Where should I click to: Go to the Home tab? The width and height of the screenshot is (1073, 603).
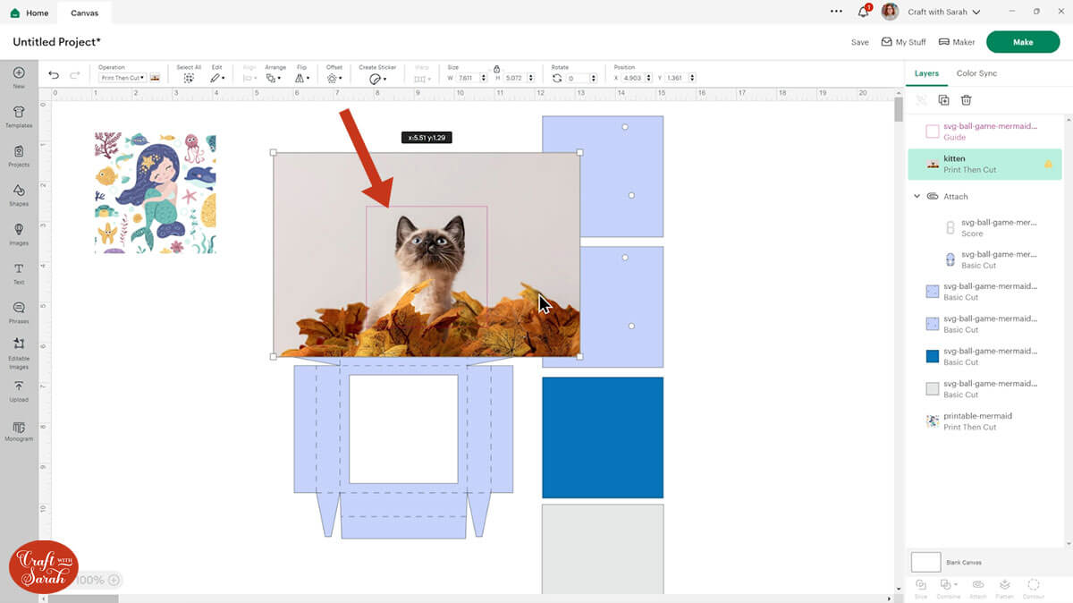30,13
